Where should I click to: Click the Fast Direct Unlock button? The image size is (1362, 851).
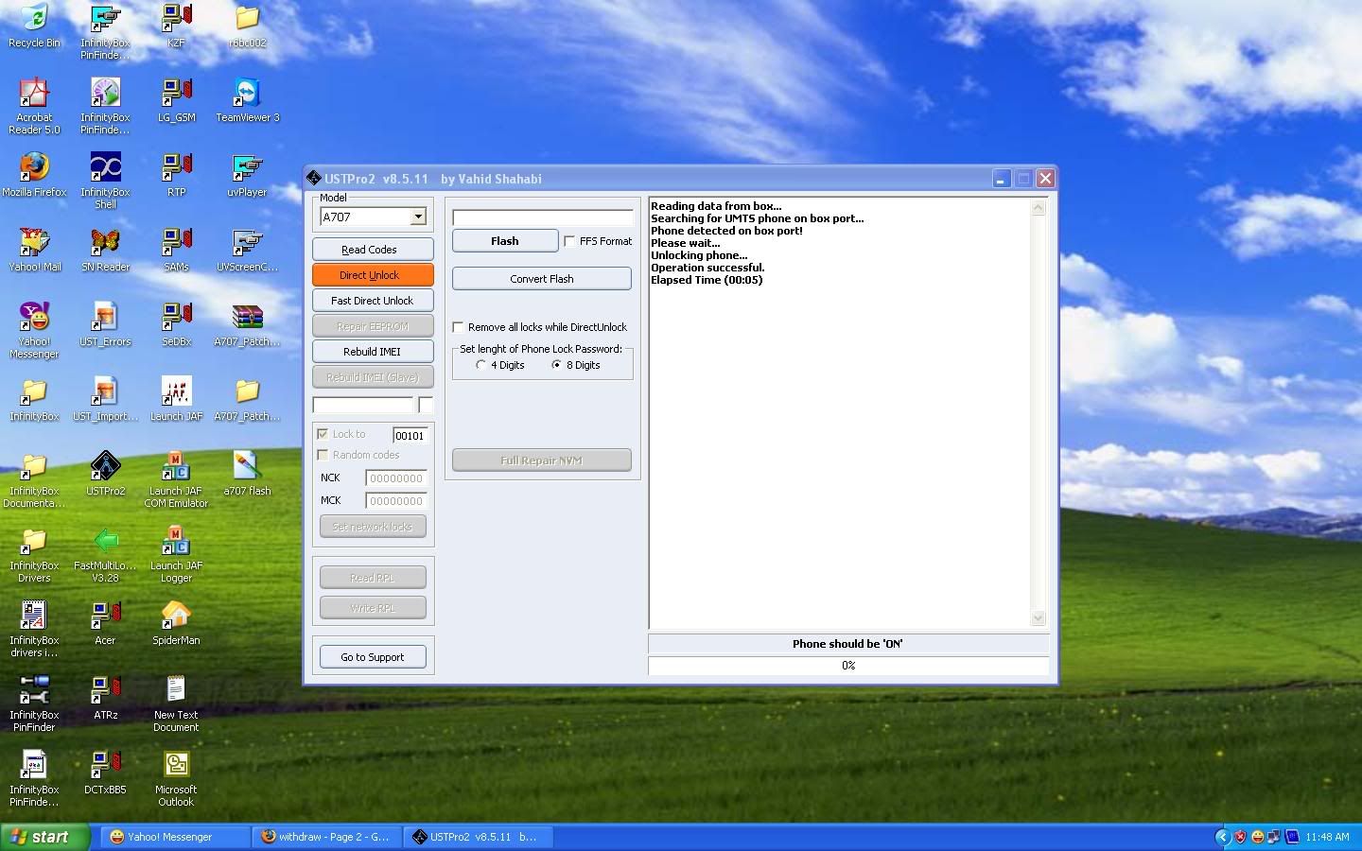(373, 301)
